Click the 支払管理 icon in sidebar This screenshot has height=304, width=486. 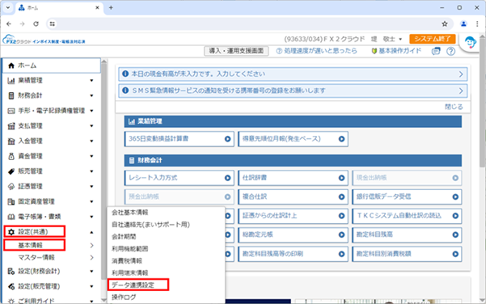tap(11, 126)
